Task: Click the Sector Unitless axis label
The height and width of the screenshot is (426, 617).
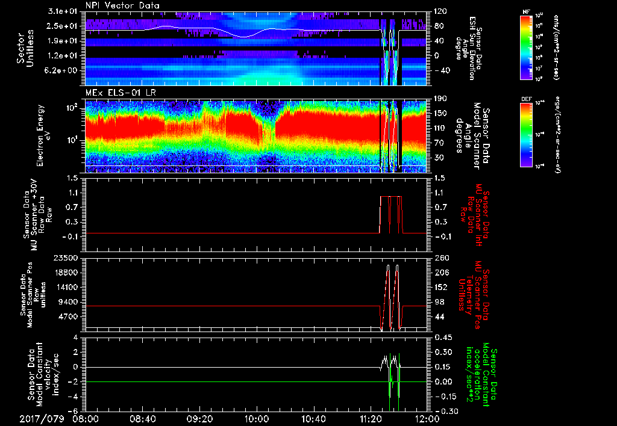Action: point(25,48)
